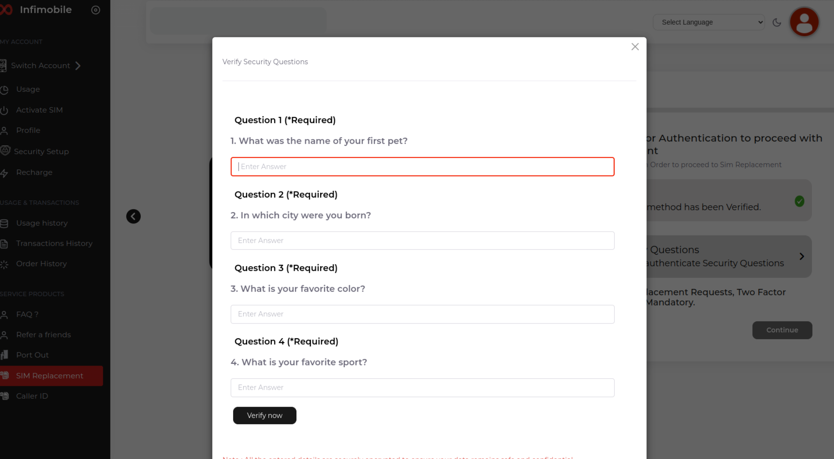Open the Select Language dropdown

point(709,23)
